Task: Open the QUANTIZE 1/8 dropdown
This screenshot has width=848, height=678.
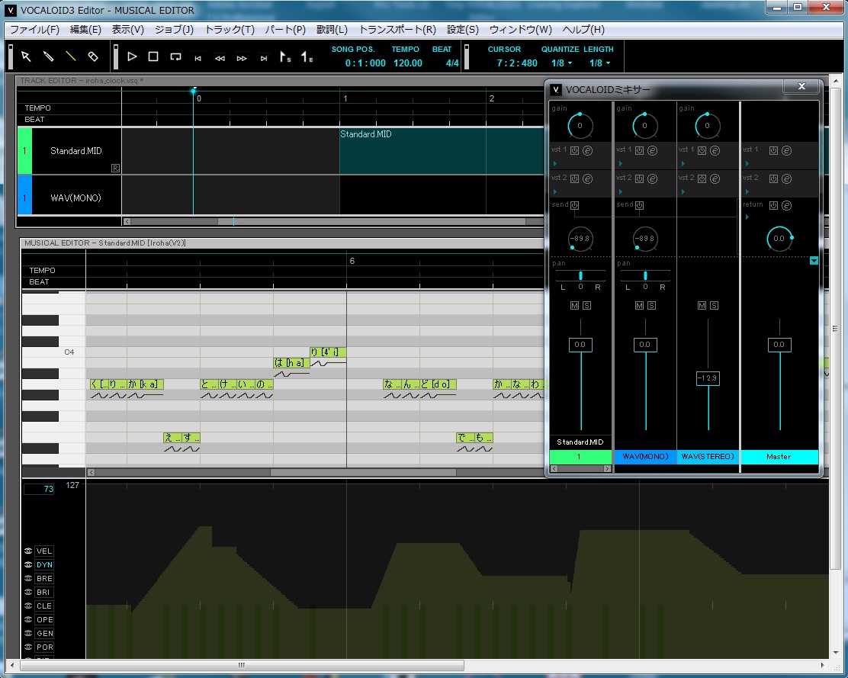Action: coord(562,63)
